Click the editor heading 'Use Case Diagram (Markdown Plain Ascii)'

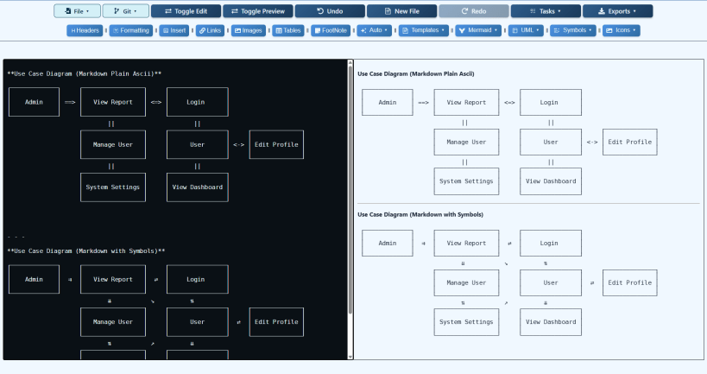[85, 73]
